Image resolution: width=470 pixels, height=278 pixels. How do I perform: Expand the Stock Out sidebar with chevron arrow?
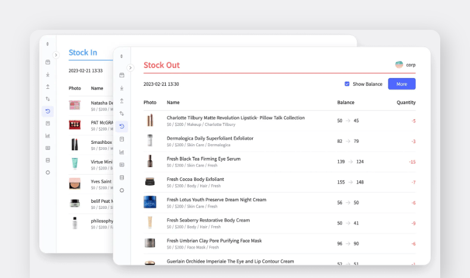click(x=130, y=67)
